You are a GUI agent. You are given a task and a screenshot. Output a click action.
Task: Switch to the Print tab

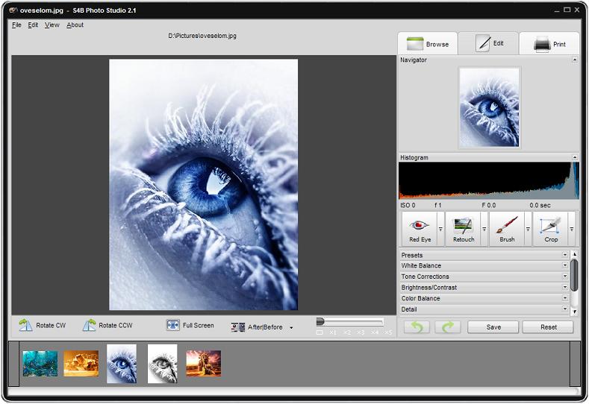549,44
